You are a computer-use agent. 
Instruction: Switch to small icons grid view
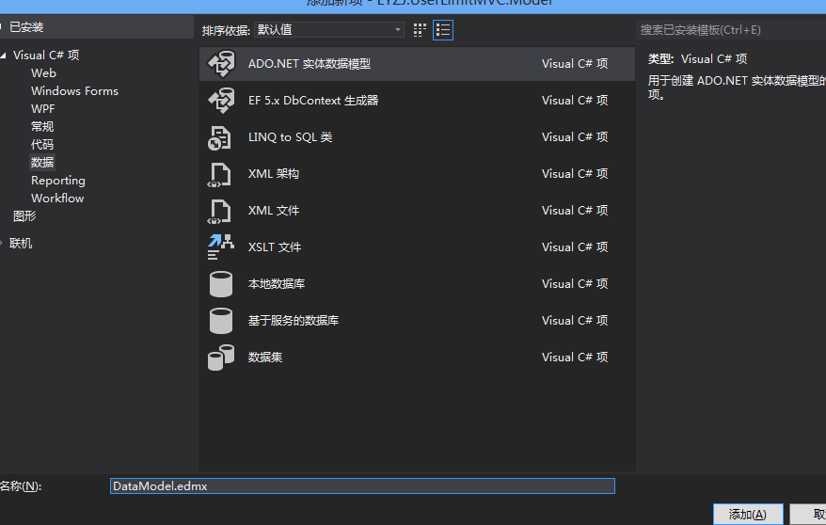pos(421,30)
